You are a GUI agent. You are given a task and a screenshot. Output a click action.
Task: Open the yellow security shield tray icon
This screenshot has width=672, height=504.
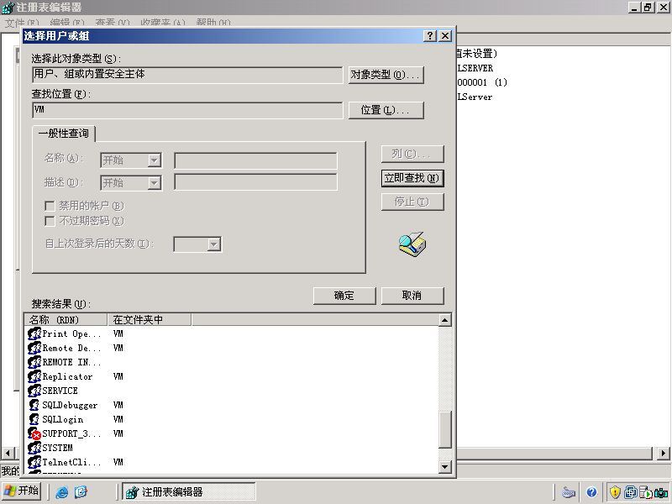pyautogui.click(x=615, y=492)
